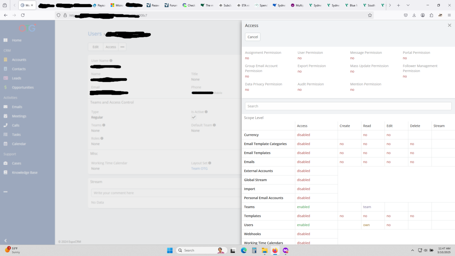
Task: Open Emails under Activities
Action: pos(17,107)
